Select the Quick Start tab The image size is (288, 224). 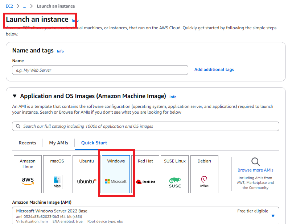94,143
